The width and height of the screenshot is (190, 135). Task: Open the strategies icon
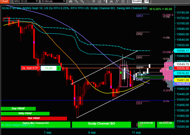[x=117, y=1]
